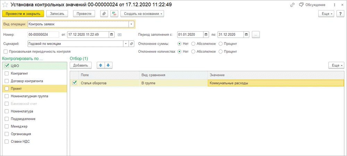
Task: Move filter row down with arrow
Action: click(x=108, y=65)
